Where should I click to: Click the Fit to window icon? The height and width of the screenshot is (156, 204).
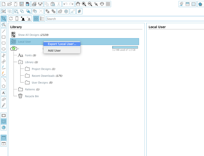(x=108, y=4)
